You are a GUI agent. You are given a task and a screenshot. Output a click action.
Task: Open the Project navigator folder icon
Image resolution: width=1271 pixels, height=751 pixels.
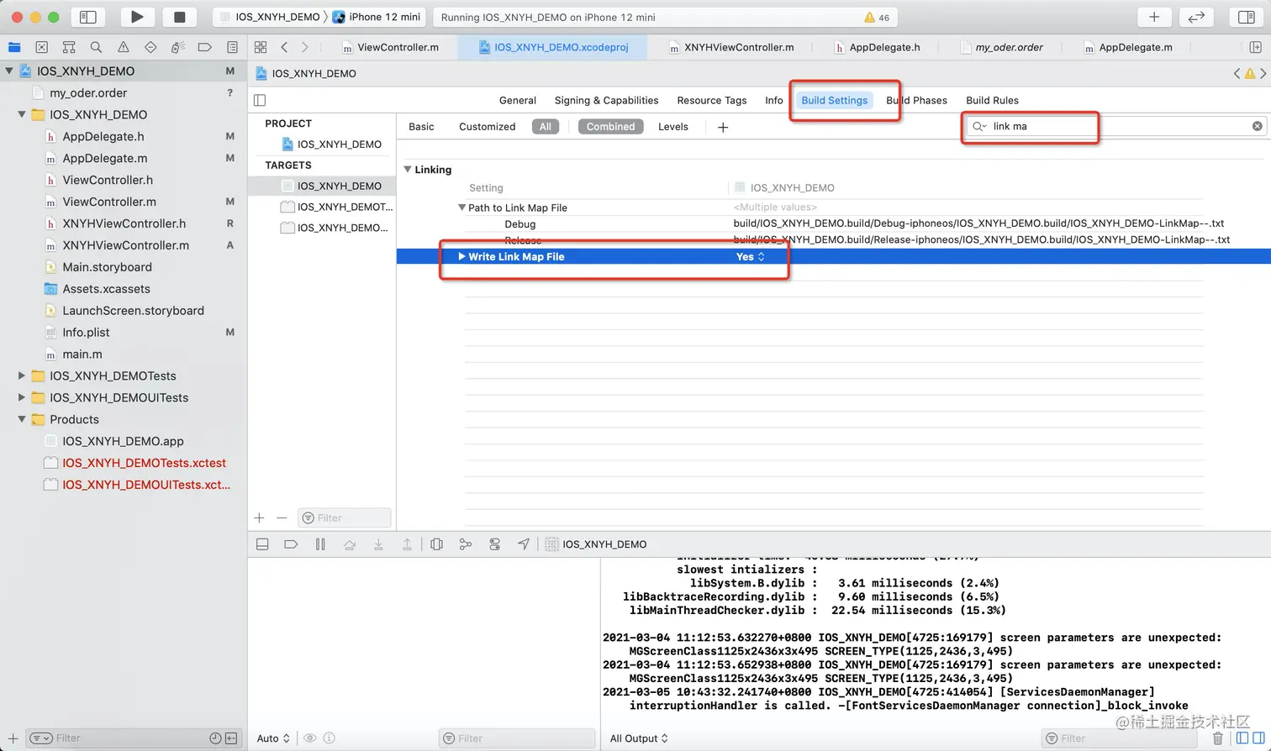click(x=14, y=47)
